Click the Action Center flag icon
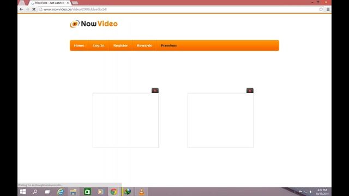 pos(300,192)
